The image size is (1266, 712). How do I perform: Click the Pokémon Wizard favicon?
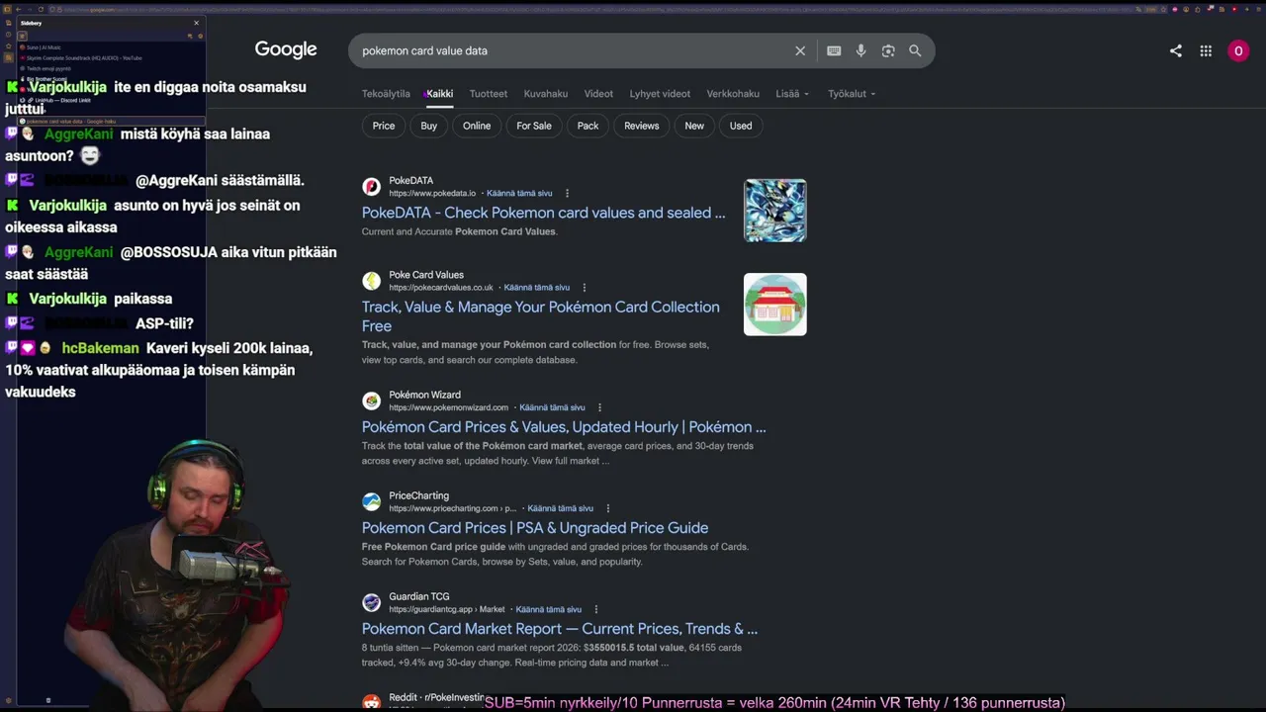372,400
